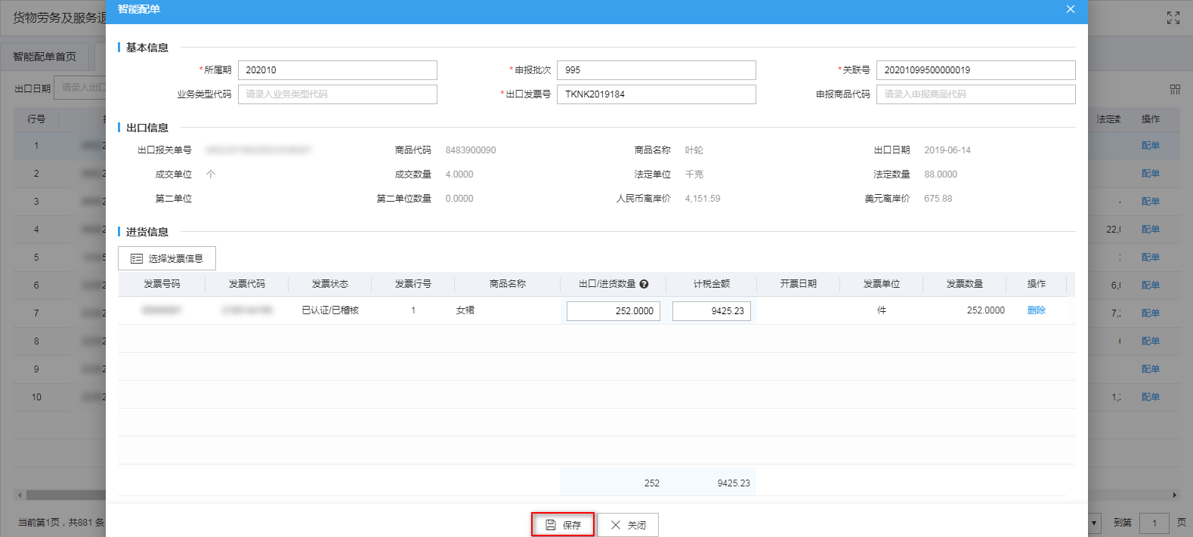Click the 申报商品代码 input field
Viewport: 1193px width, 537px height.
click(975, 94)
